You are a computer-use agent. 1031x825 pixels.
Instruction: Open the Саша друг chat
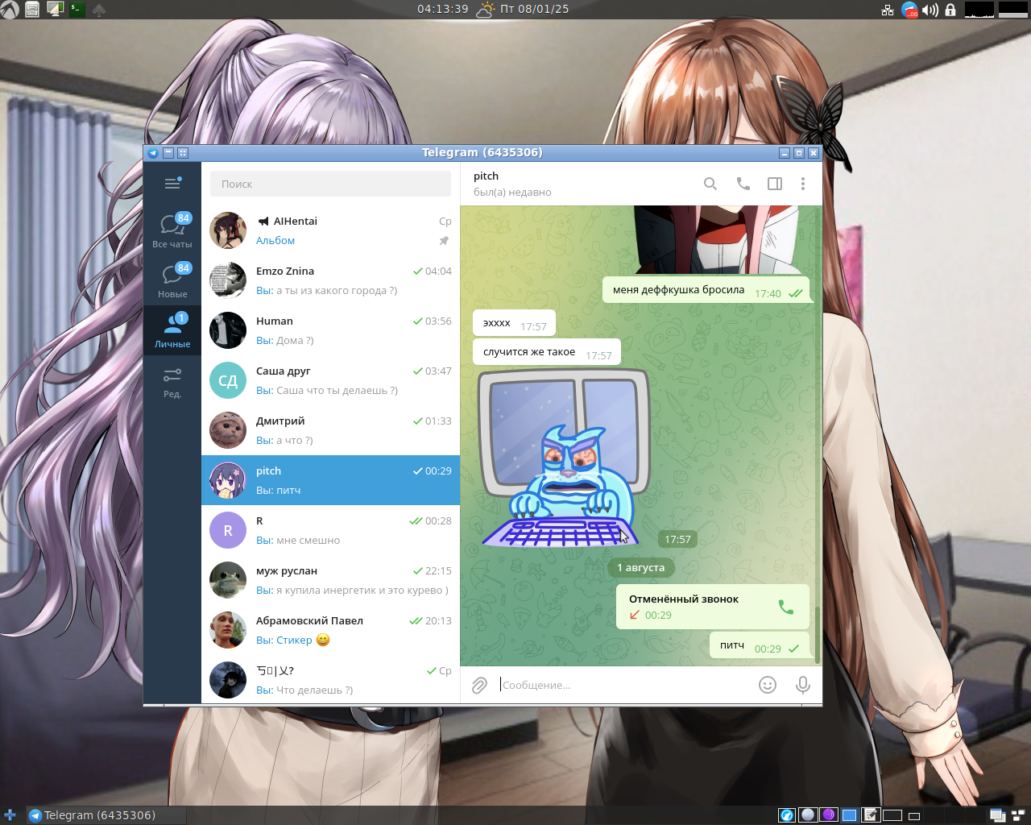[x=330, y=380]
